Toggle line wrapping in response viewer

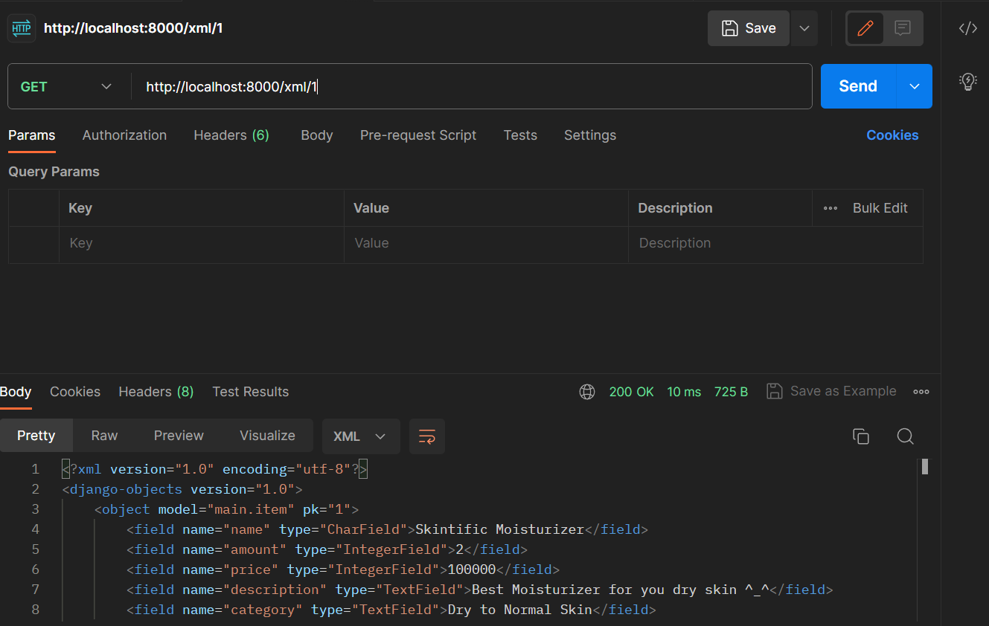point(426,436)
